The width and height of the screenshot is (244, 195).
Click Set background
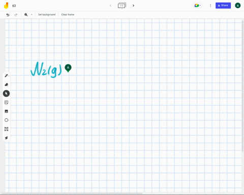point(47,15)
